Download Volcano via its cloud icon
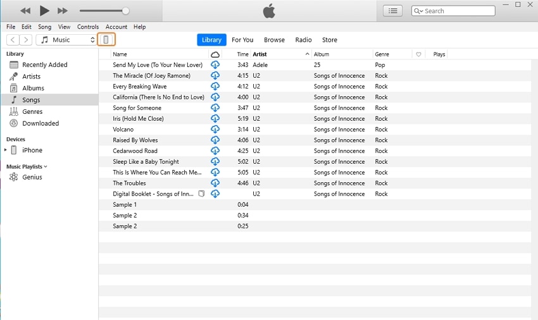 [x=215, y=129]
